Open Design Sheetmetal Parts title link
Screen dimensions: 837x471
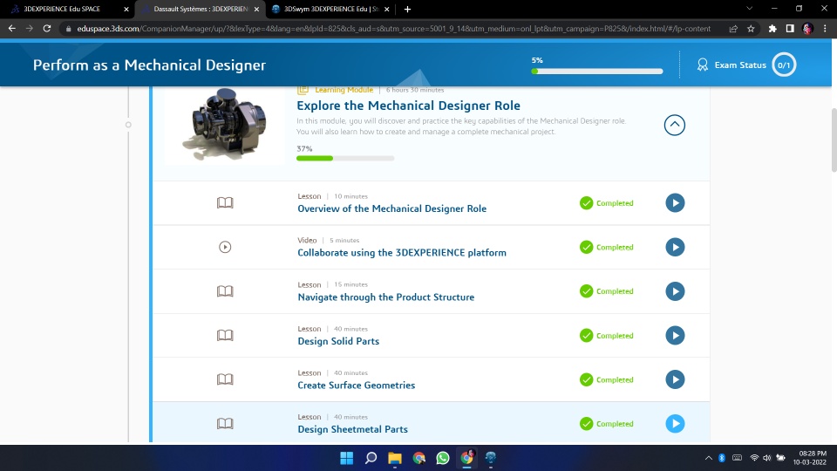(x=352, y=429)
